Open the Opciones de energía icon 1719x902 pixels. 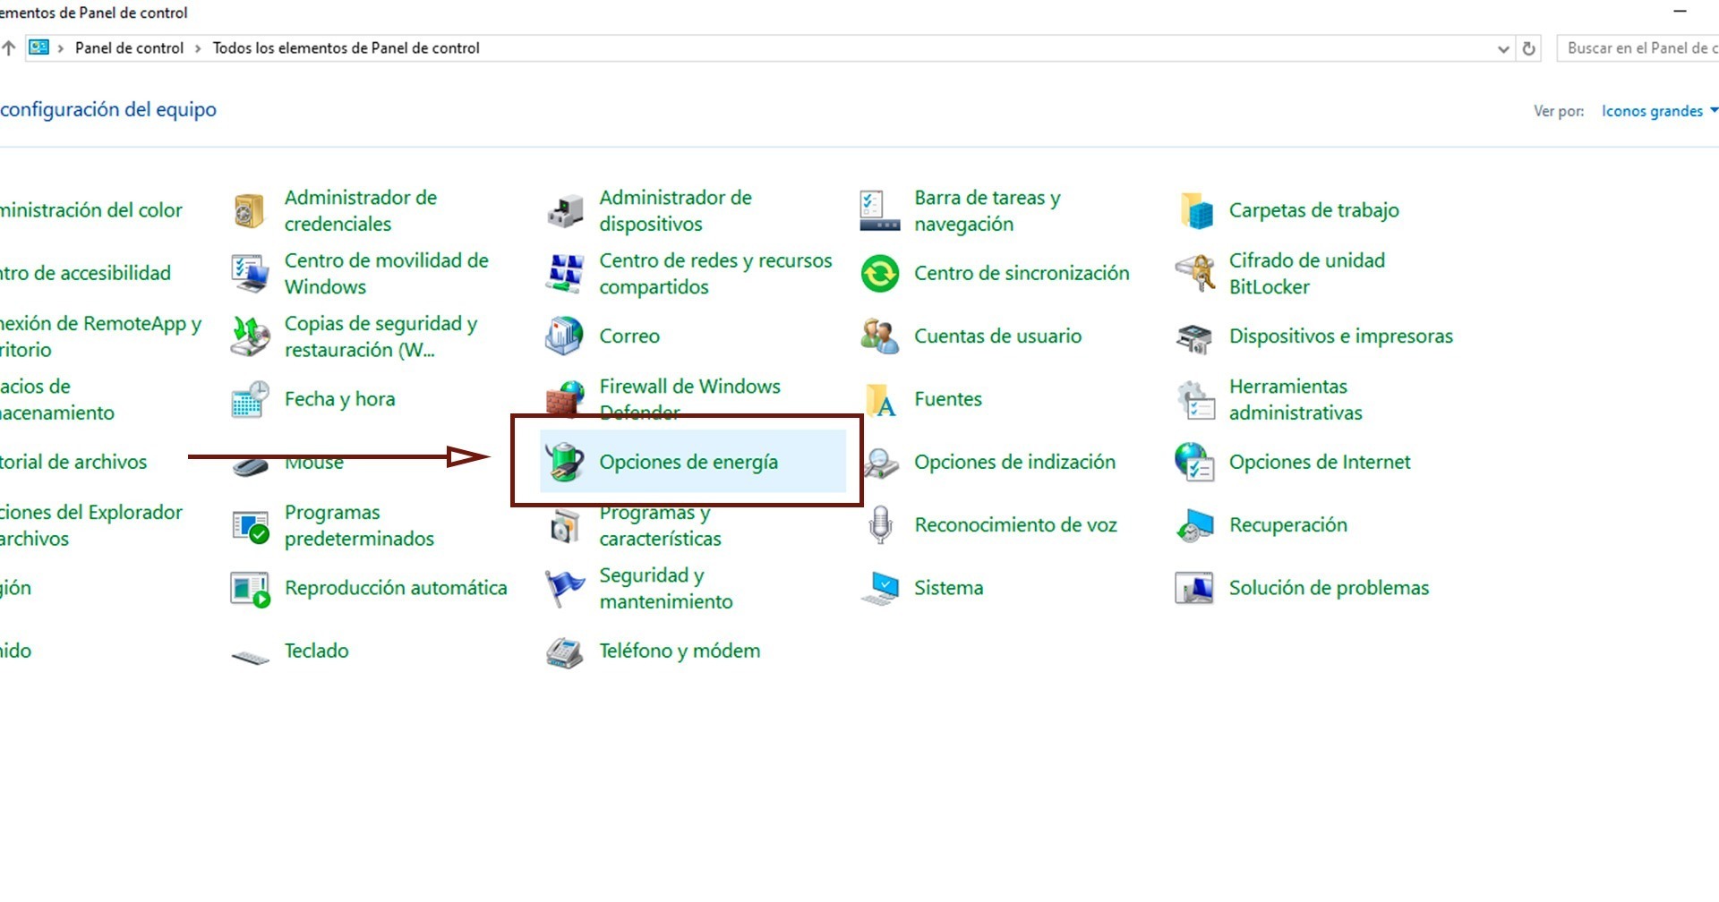[565, 462]
